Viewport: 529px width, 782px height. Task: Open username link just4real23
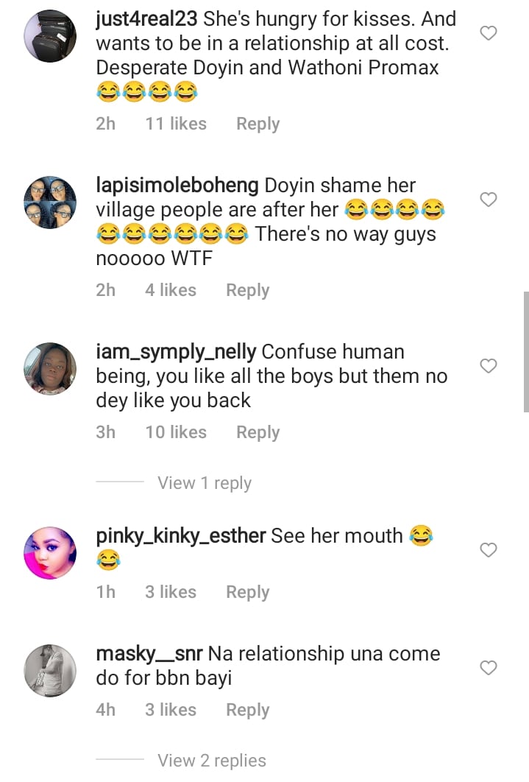146,19
